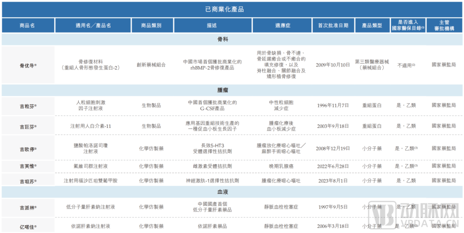Select '生物製品' in the 吉巨芬 row

pyautogui.click(x=151, y=126)
